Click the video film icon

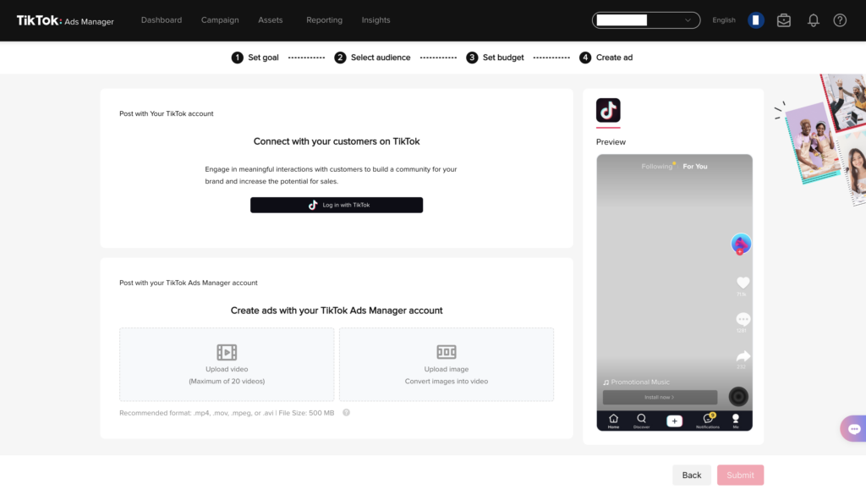coord(227,352)
